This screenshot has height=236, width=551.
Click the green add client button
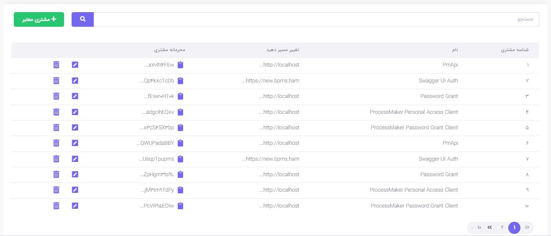click(x=39, y=19)
